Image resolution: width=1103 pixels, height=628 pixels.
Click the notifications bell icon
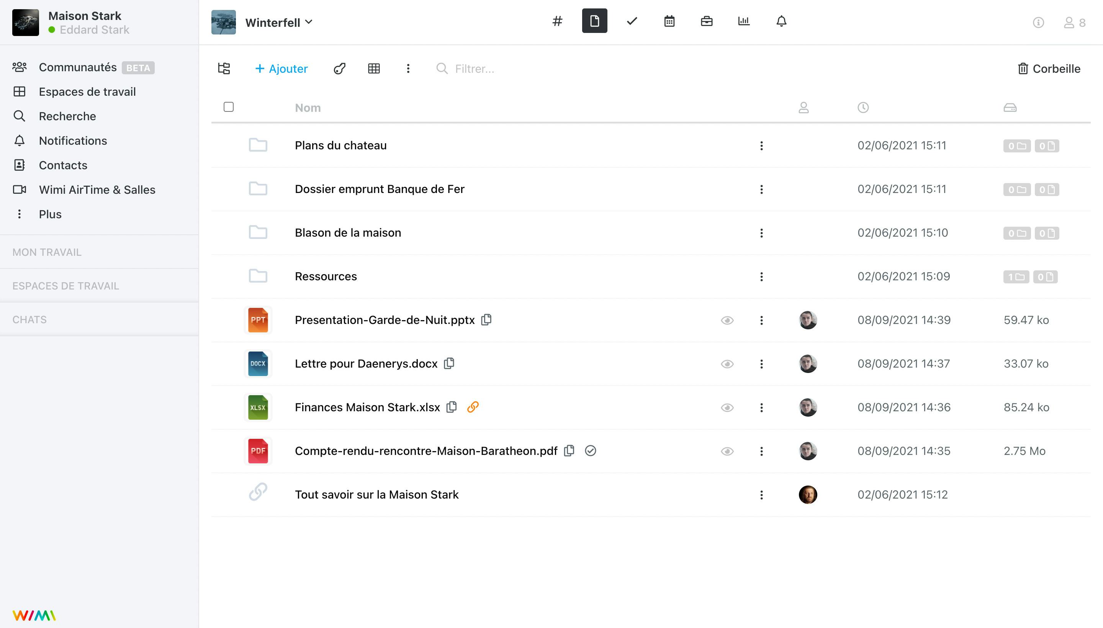pyautogui.click(x=780, y=21)
